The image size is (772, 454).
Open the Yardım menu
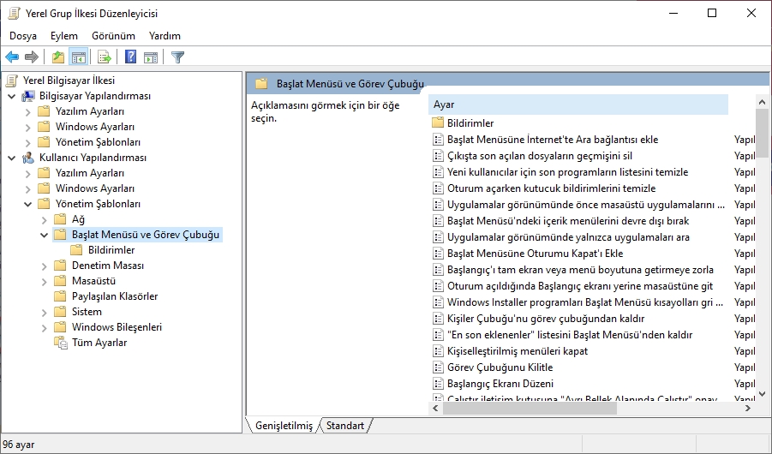coord(165,36)
